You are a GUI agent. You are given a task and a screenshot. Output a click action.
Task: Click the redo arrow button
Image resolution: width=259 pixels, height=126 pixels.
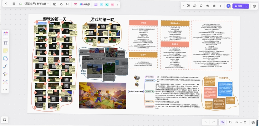coord(213,122)
